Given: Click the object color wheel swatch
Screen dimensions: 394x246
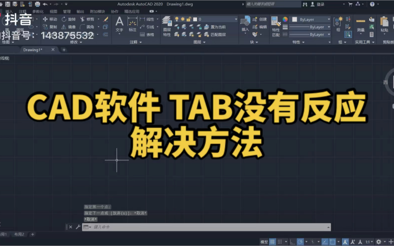Looking at the screenshot, I should (285, 19).
